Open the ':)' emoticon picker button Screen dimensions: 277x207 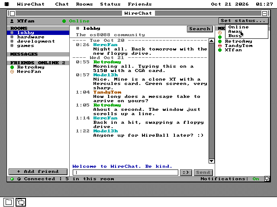click(186, 172)
